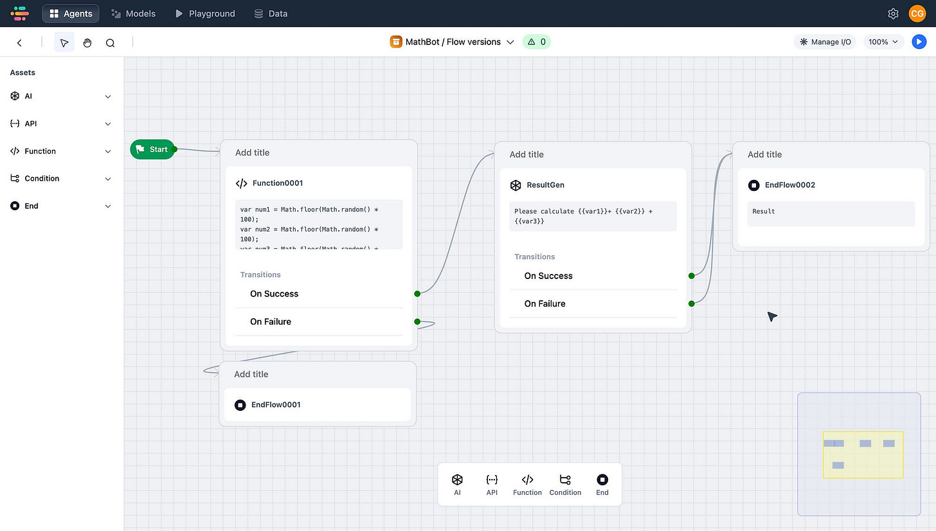Select the green Start node

152,149
